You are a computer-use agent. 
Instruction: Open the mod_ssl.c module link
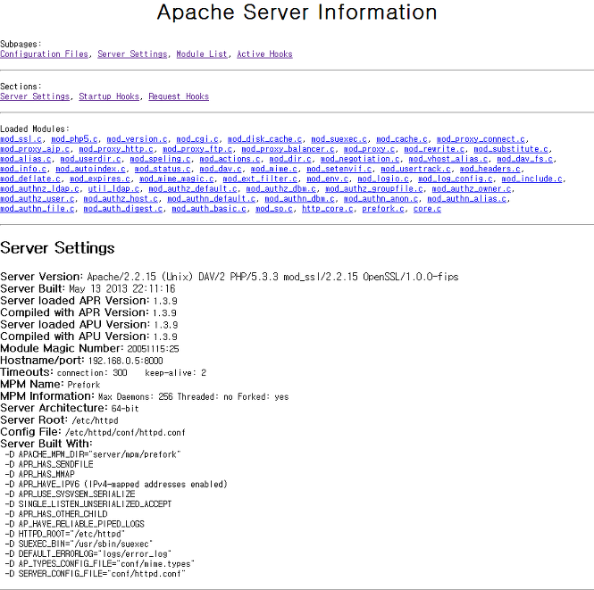point(21,139)
